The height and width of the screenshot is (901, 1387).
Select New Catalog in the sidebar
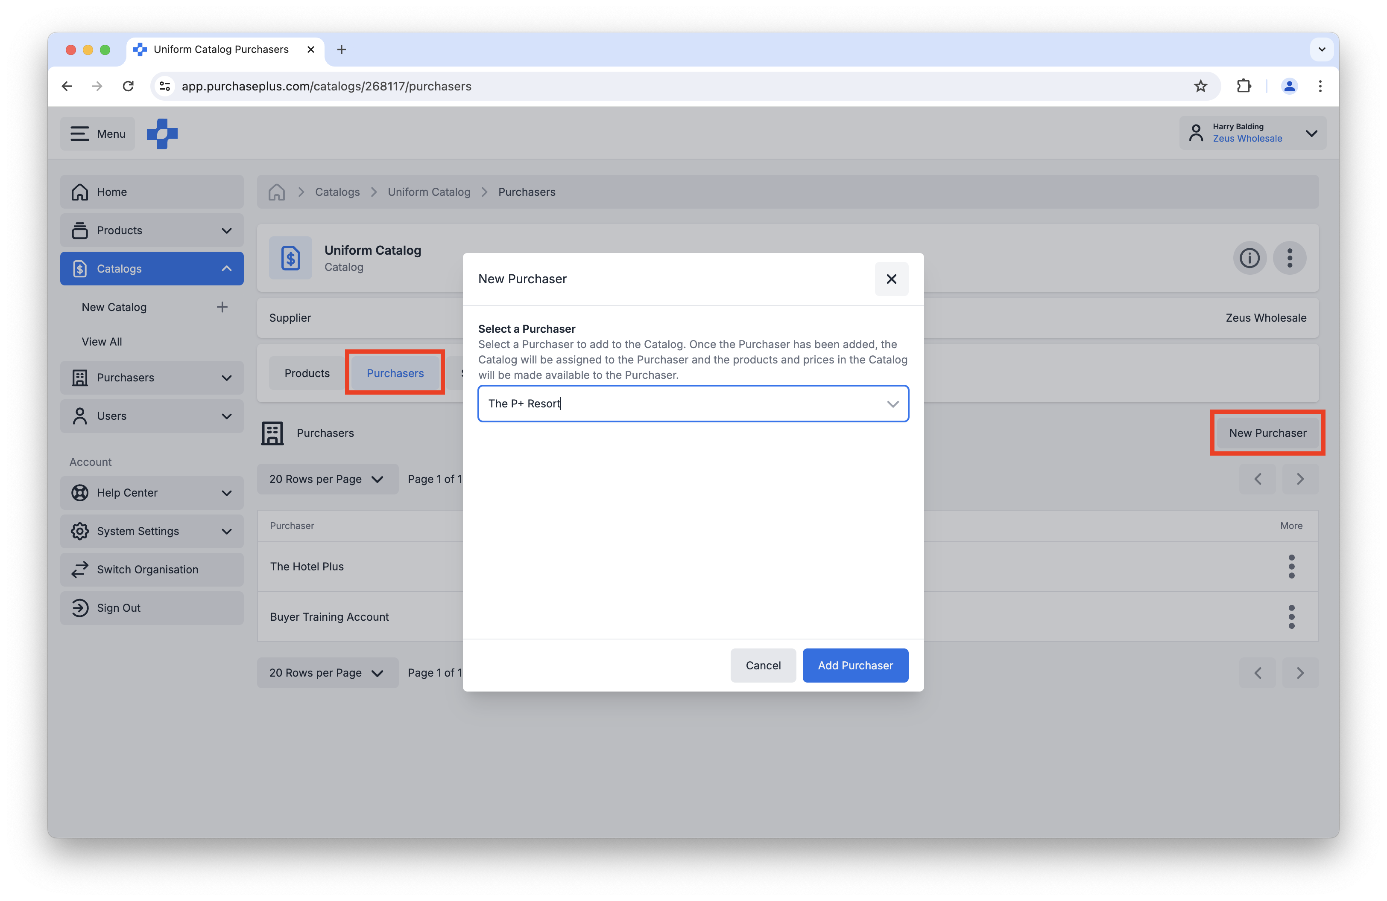114,307
